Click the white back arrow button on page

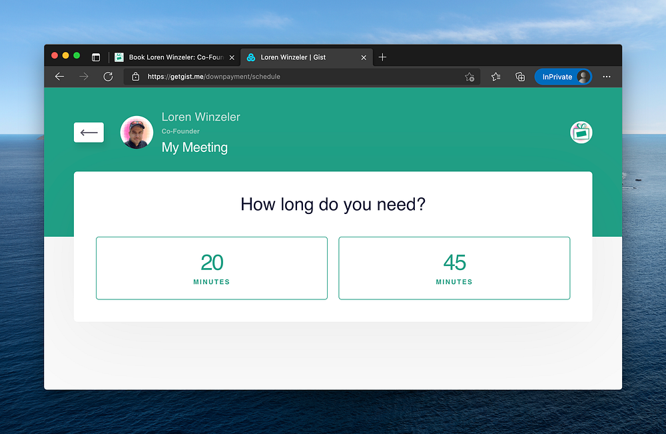89,132
